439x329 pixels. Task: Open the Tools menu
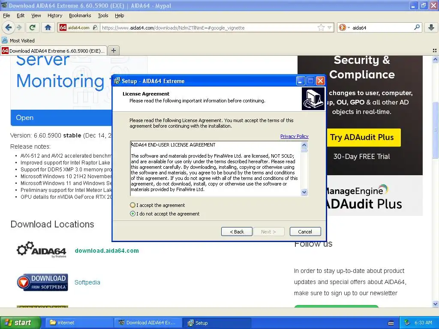[103, 15]
